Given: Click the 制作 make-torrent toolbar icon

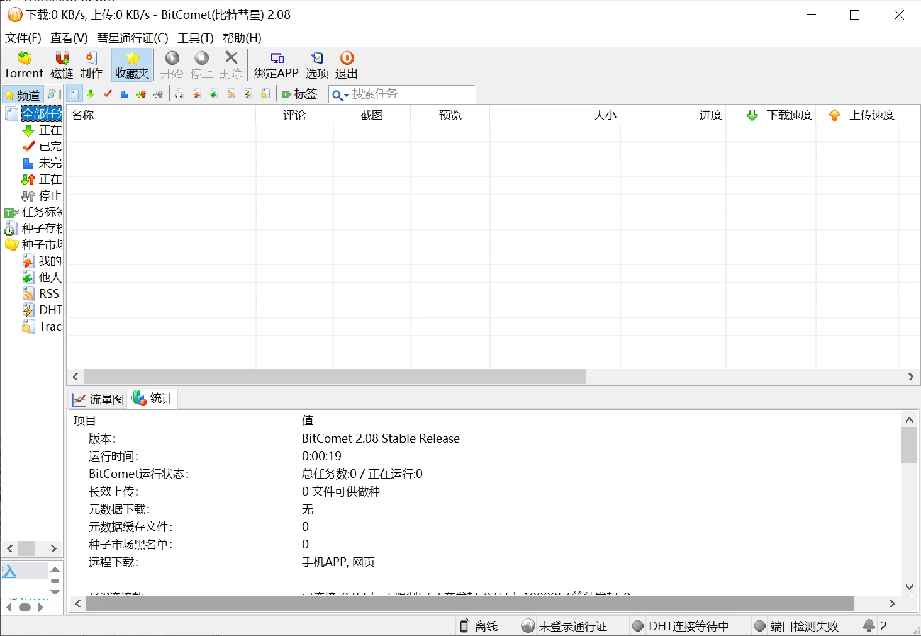Looking at the screenshot, I should pyautogui.click(x=91, y=65).
